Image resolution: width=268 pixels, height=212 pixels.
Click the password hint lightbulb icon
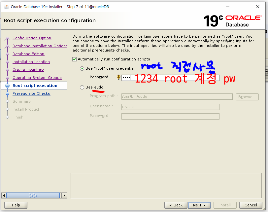[x=118, y=77]
